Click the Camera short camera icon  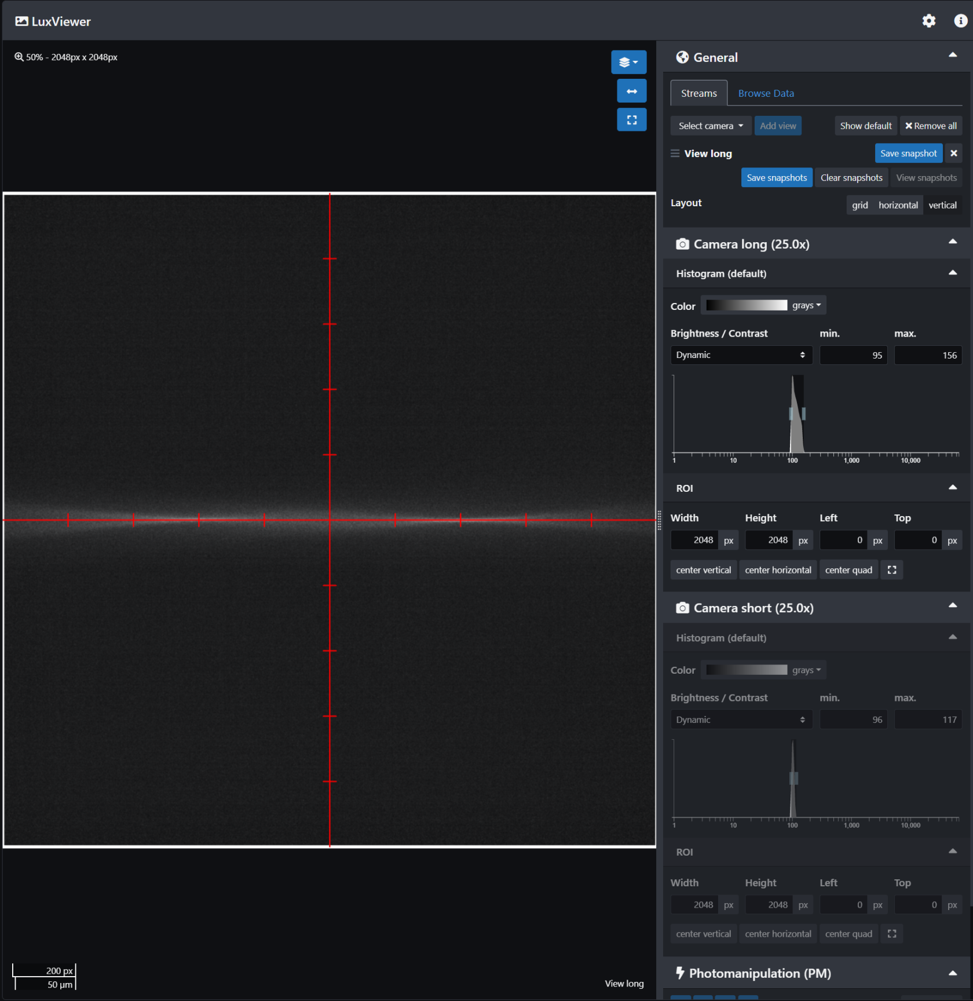(682, 608)
